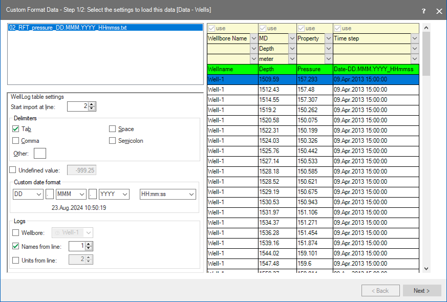Viewport: 447px width, 302px height.
Task: Expand the meter unit dropdown
Action: [292, 59]
